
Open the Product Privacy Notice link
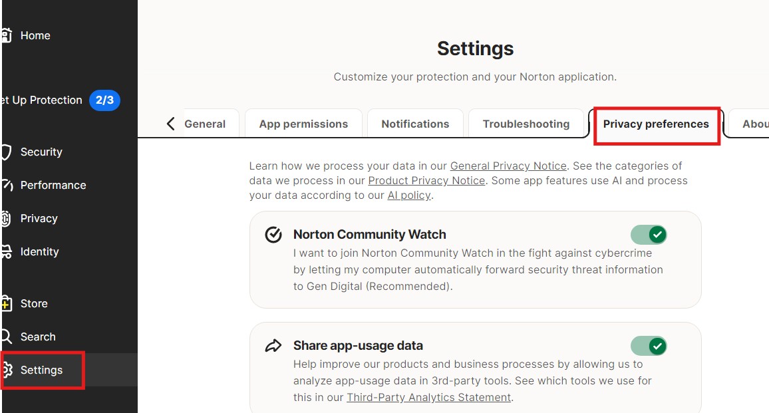[x=426, y=181]
